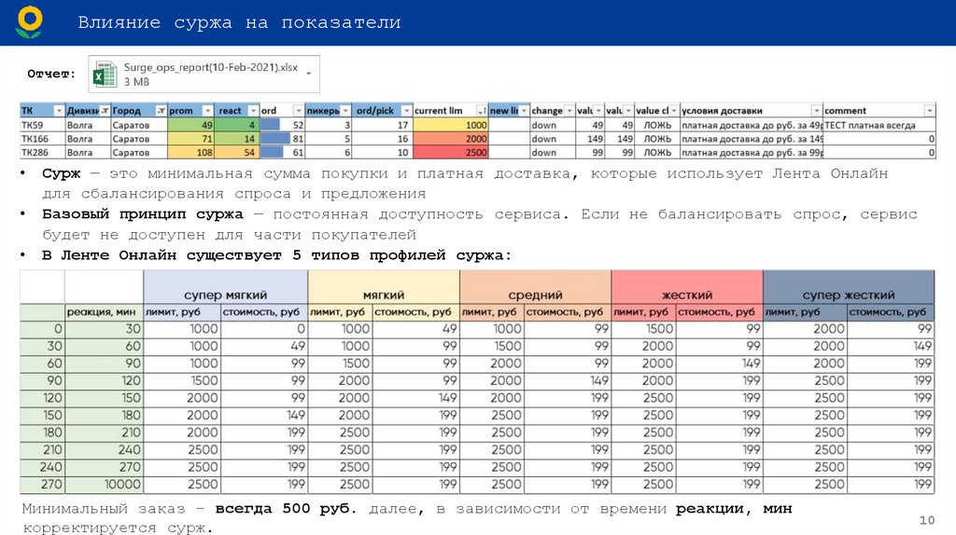Select the reaction range start cell 270
The height and width of the screenshot is (535, 956).
click(42, 485)
